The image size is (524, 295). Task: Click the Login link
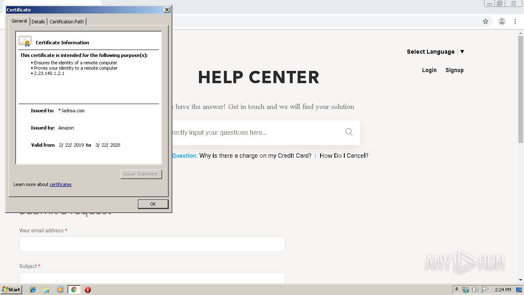coord(429,70)
